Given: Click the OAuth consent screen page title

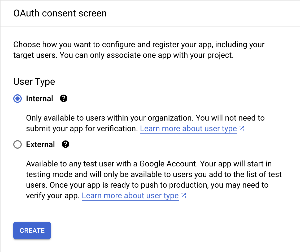Looking at the screenshot, I should pyautogui.click(x=60, y=13).
